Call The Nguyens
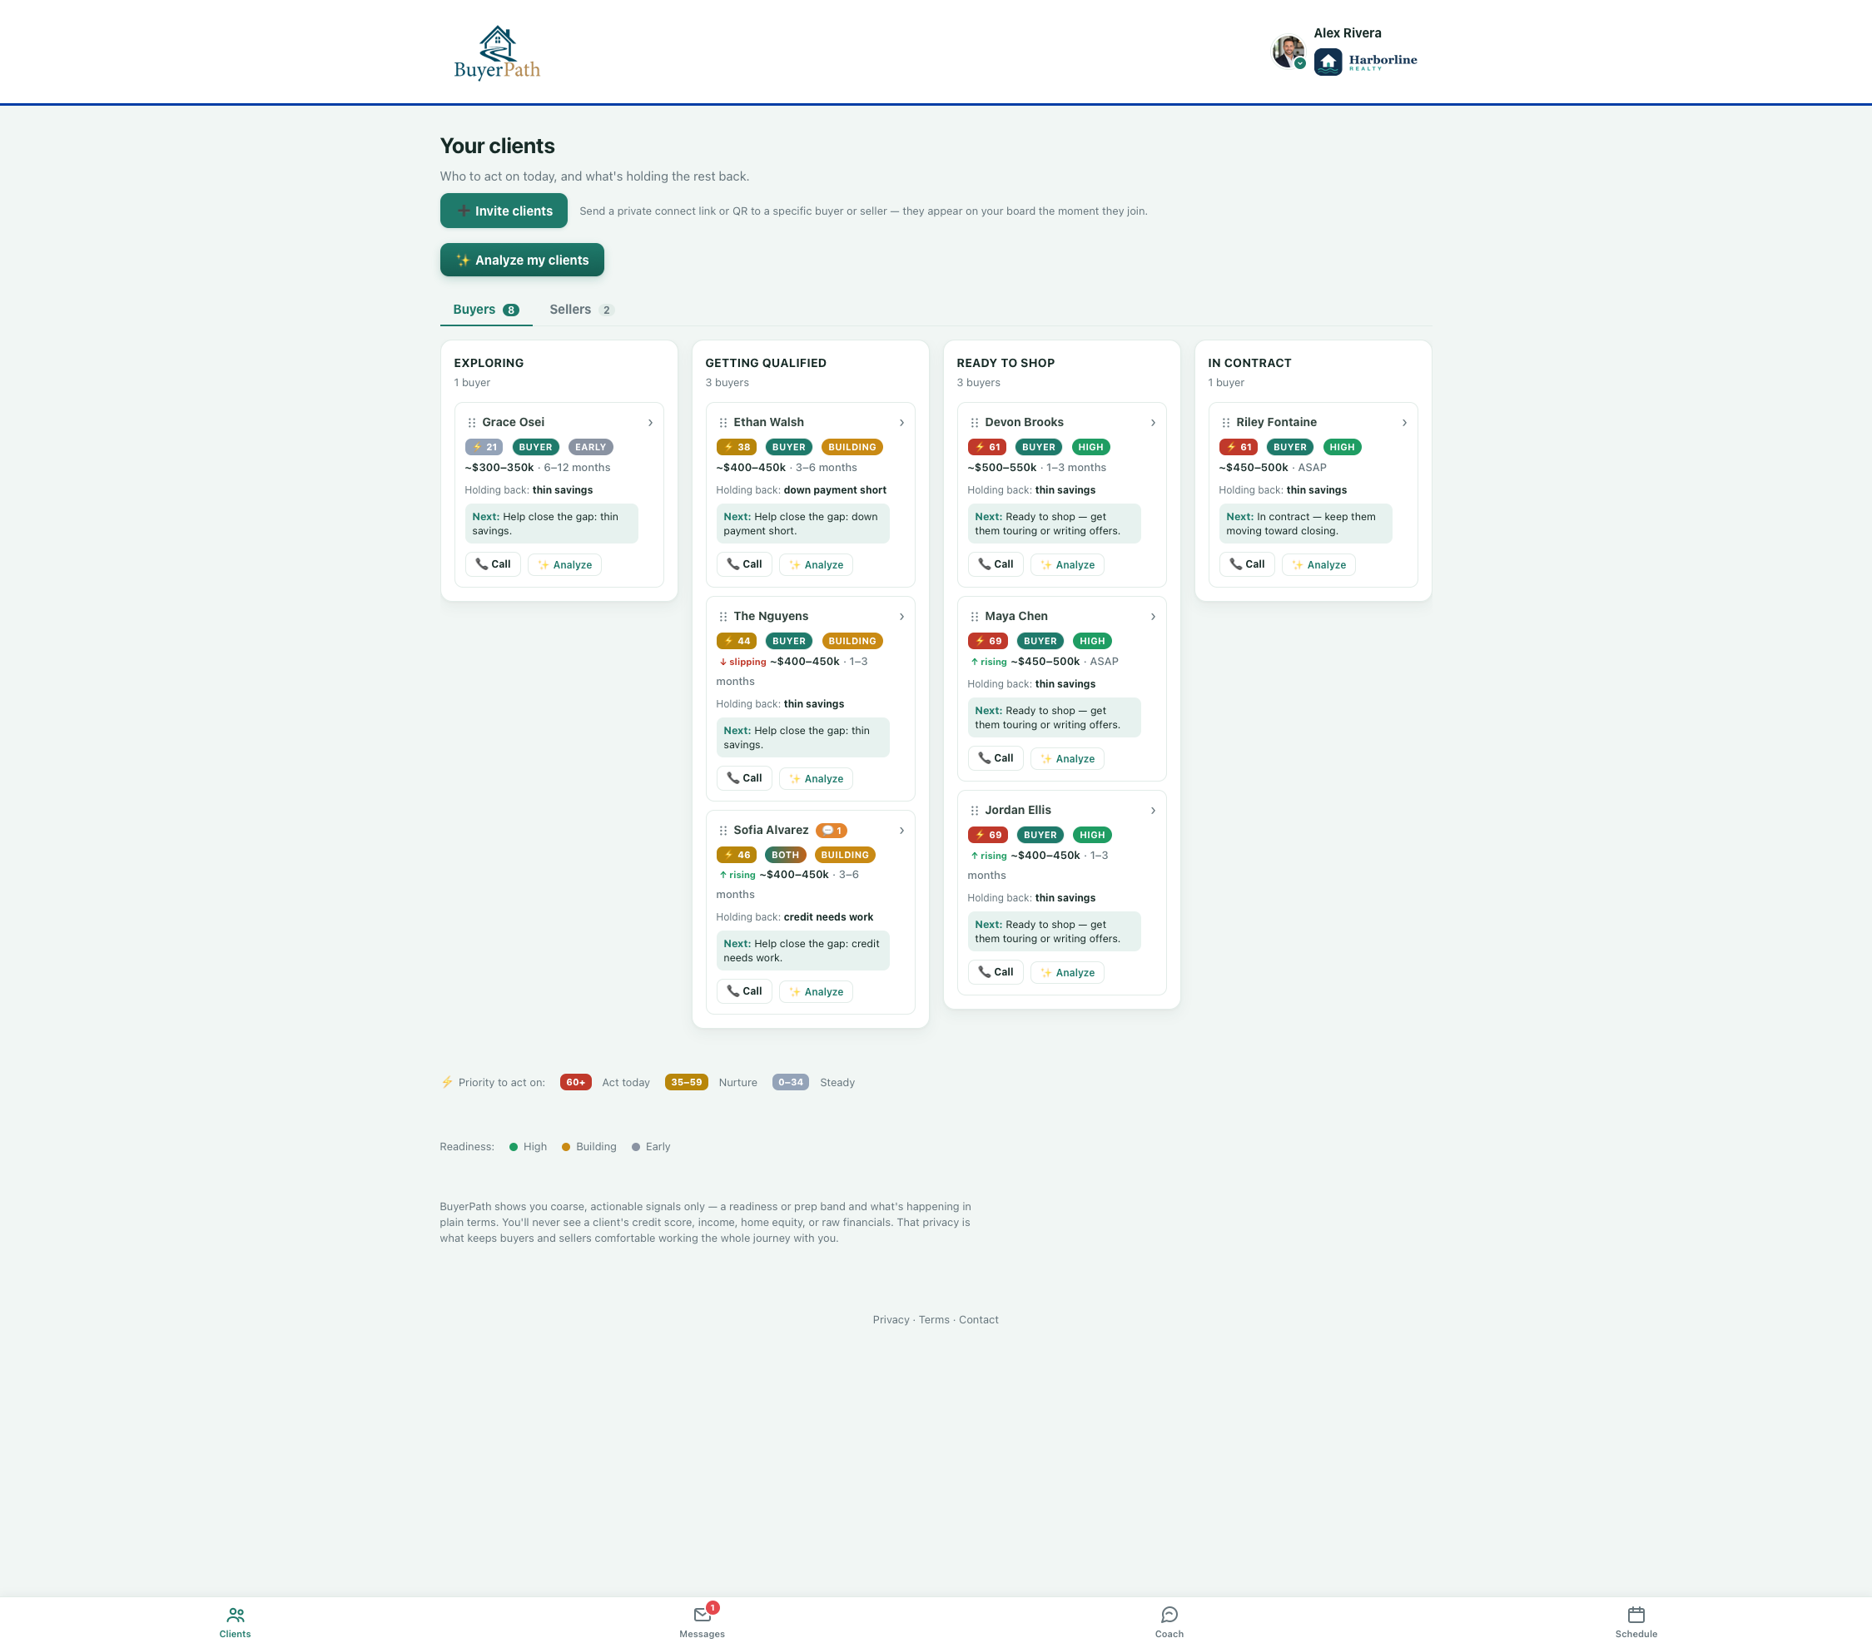Screen dimensions: 1872x1648 745,779
